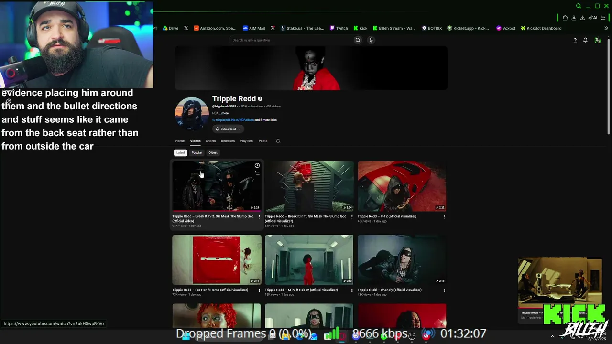Open the Break It In official video thumbnail
Screen dimensions: 612x344
coord(217,186)
